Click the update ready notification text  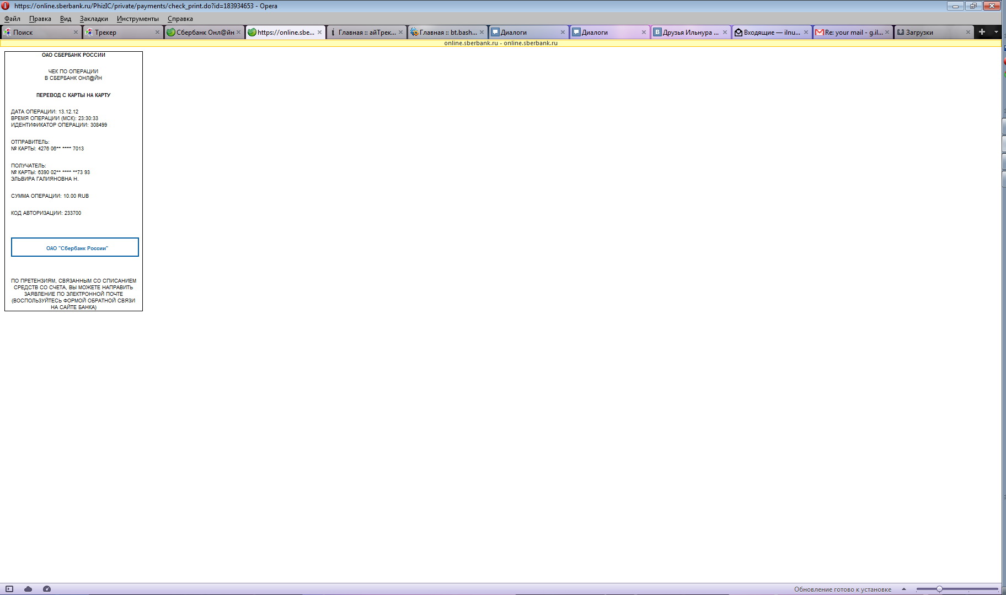point(842,589)
